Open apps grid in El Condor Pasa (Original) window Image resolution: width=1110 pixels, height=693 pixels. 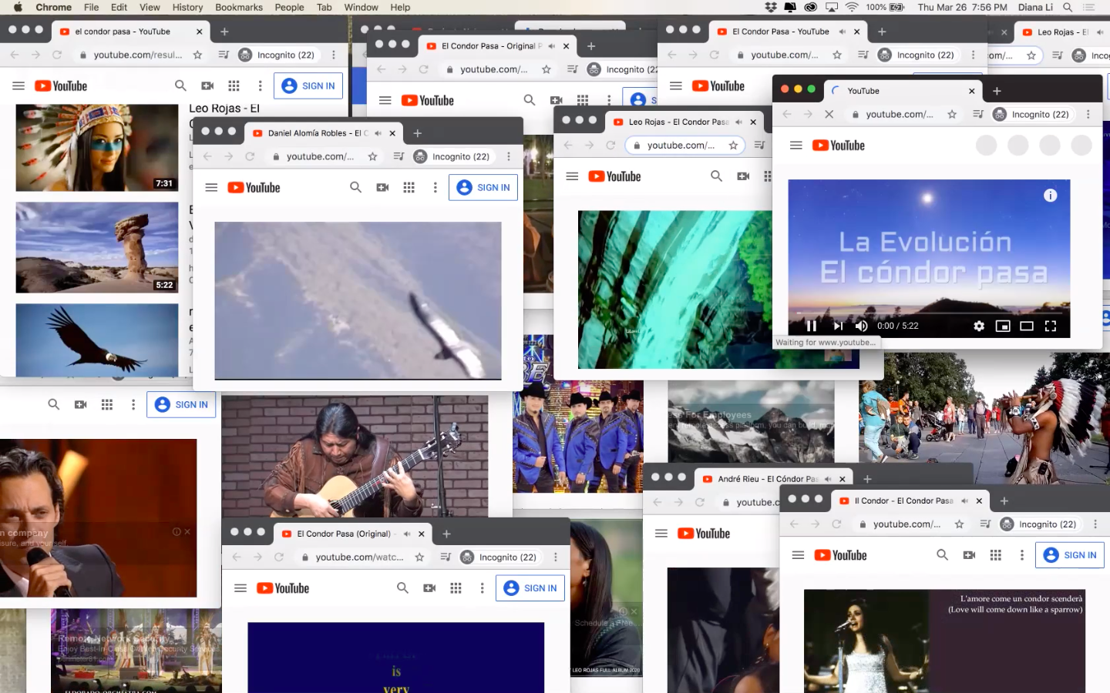tap(456, 588)
